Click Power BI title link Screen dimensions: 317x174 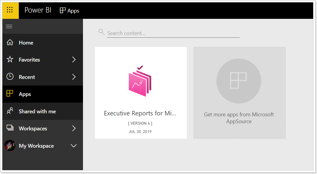[38, 10]
